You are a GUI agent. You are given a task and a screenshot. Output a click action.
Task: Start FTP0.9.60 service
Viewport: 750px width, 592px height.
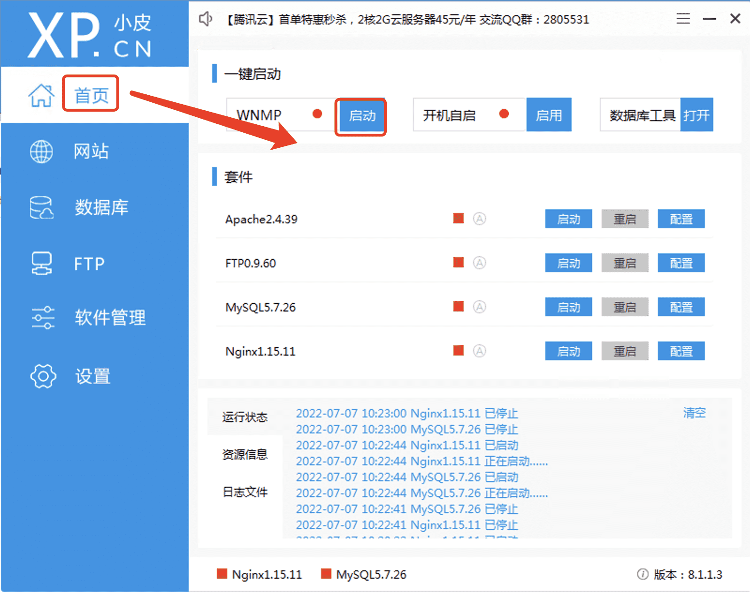(568, 263)
